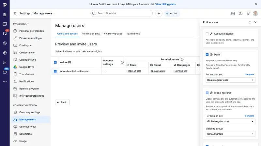
Task: Open Company settings
Action: click(x=30, y=112)
